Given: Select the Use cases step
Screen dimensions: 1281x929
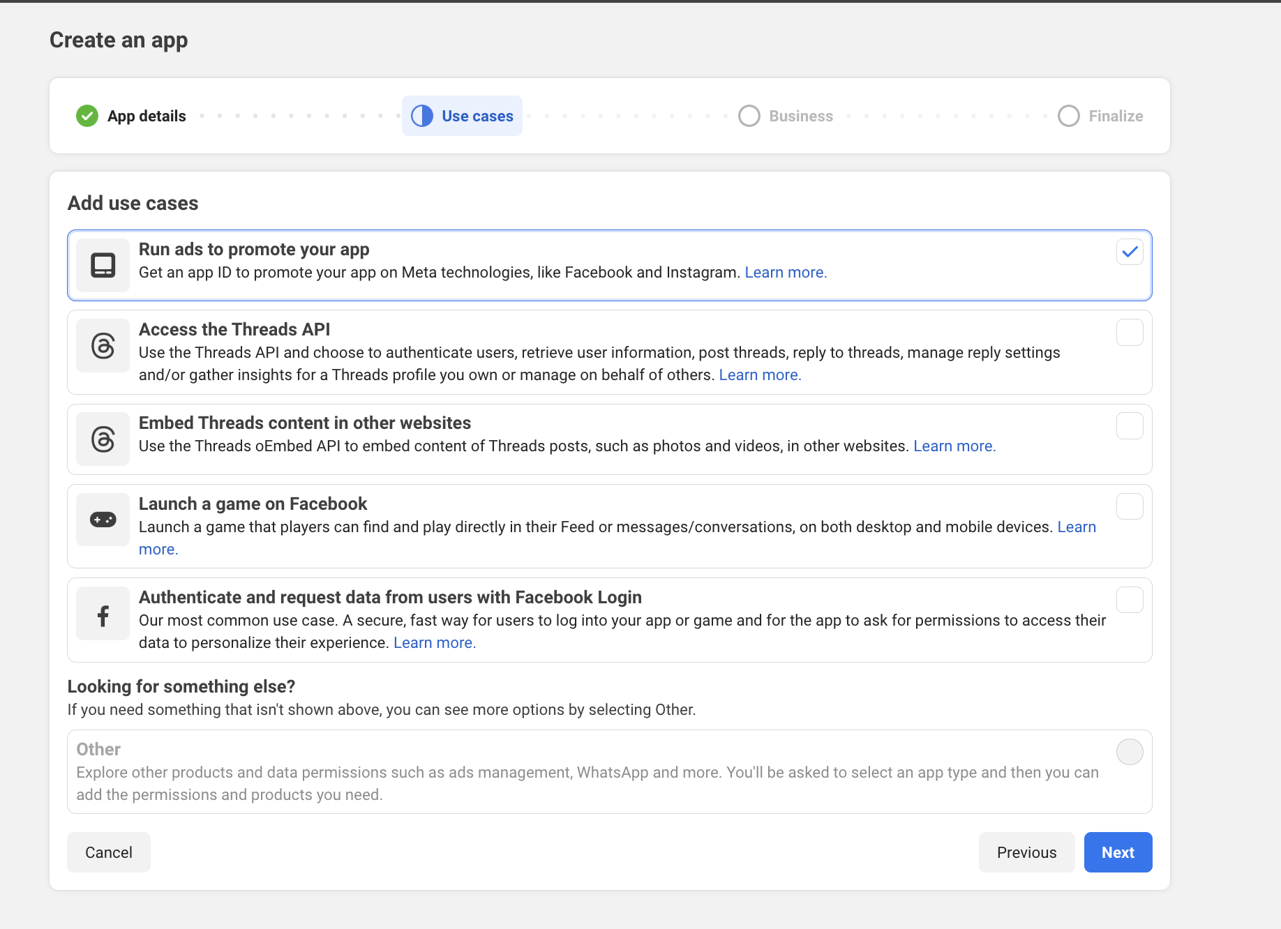Looking at the screenshot, I should (x=462, y=116).
